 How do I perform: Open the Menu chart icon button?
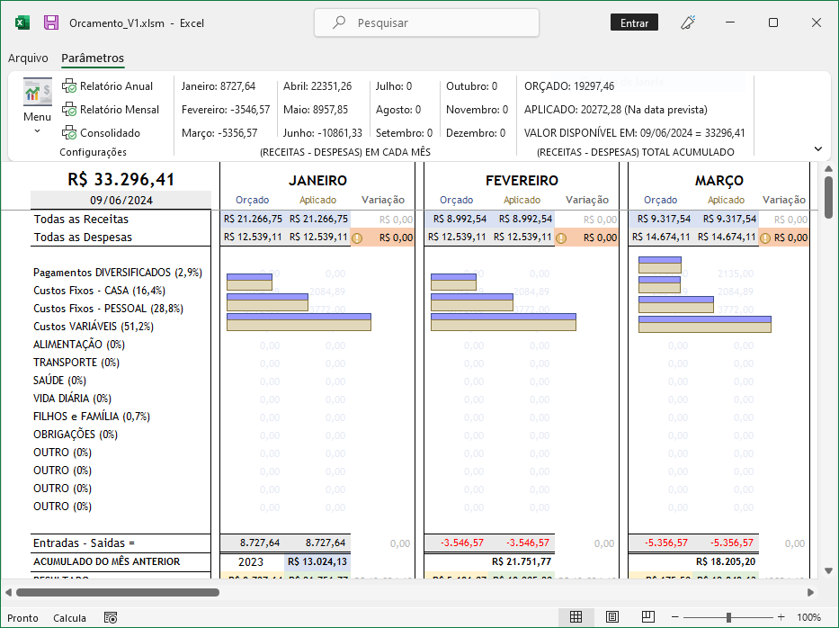pos(37,94)
